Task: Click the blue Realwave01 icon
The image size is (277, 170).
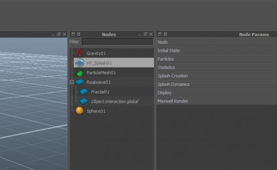Action: pyautogui.click(x=80, y=82)
